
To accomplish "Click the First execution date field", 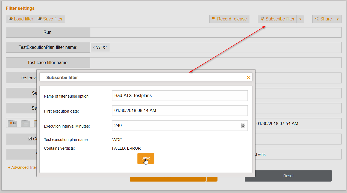I will [x=180, y=111].
